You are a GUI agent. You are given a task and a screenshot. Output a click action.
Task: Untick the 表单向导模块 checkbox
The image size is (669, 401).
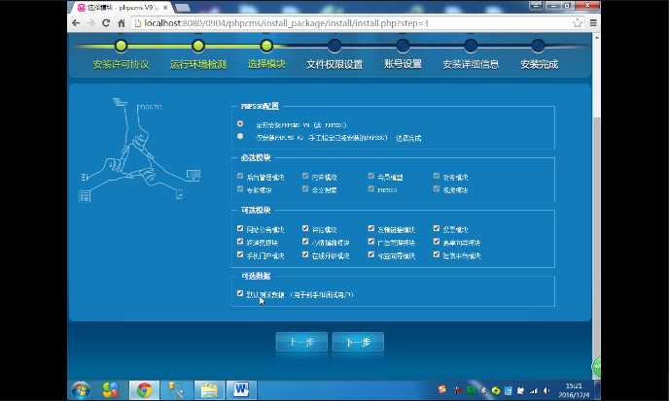(x=437, y=242)
